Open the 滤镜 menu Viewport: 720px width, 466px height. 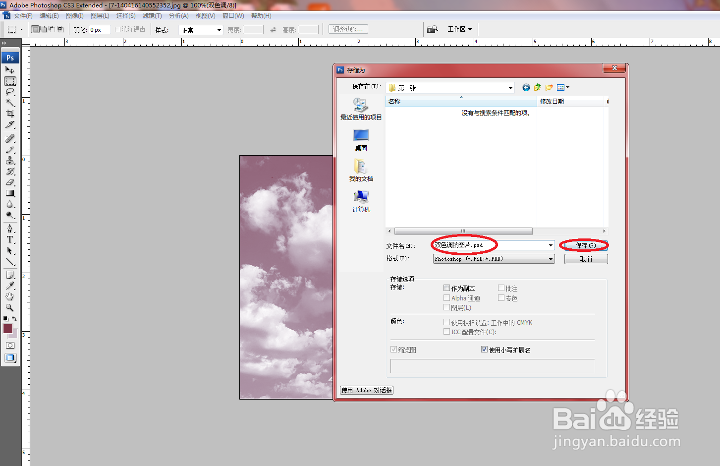[x=152, y=15]
